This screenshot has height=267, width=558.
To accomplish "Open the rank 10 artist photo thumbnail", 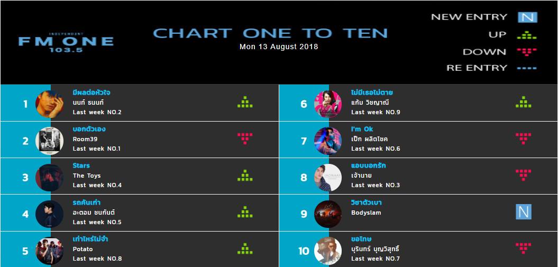I will (x=328, y=251).
